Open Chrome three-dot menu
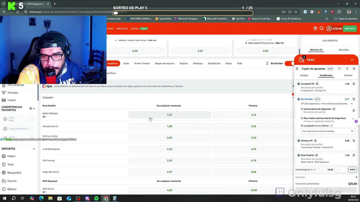 (x=356, y=12)
